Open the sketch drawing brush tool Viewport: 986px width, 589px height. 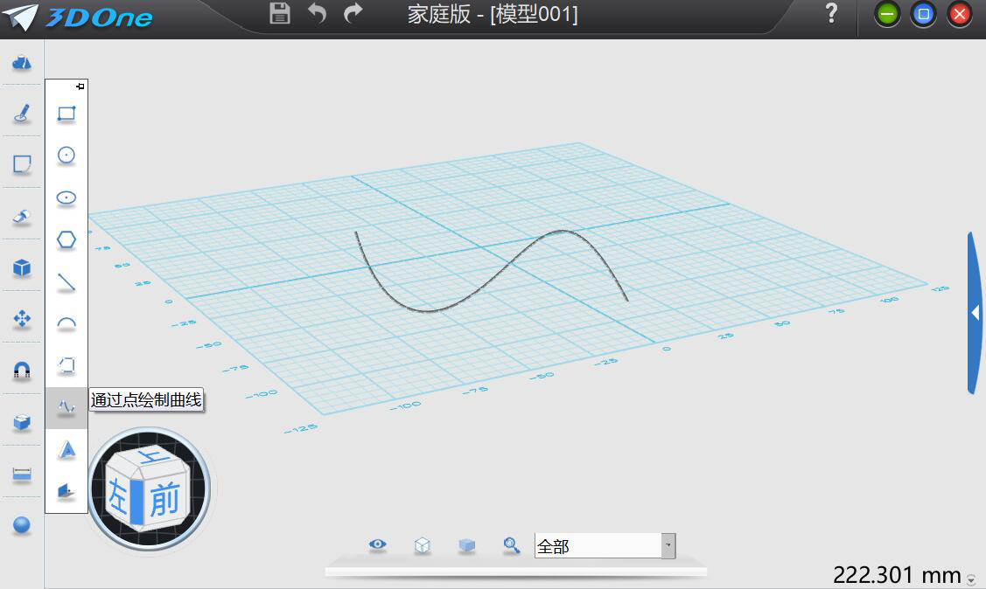[x=21, y=114]
